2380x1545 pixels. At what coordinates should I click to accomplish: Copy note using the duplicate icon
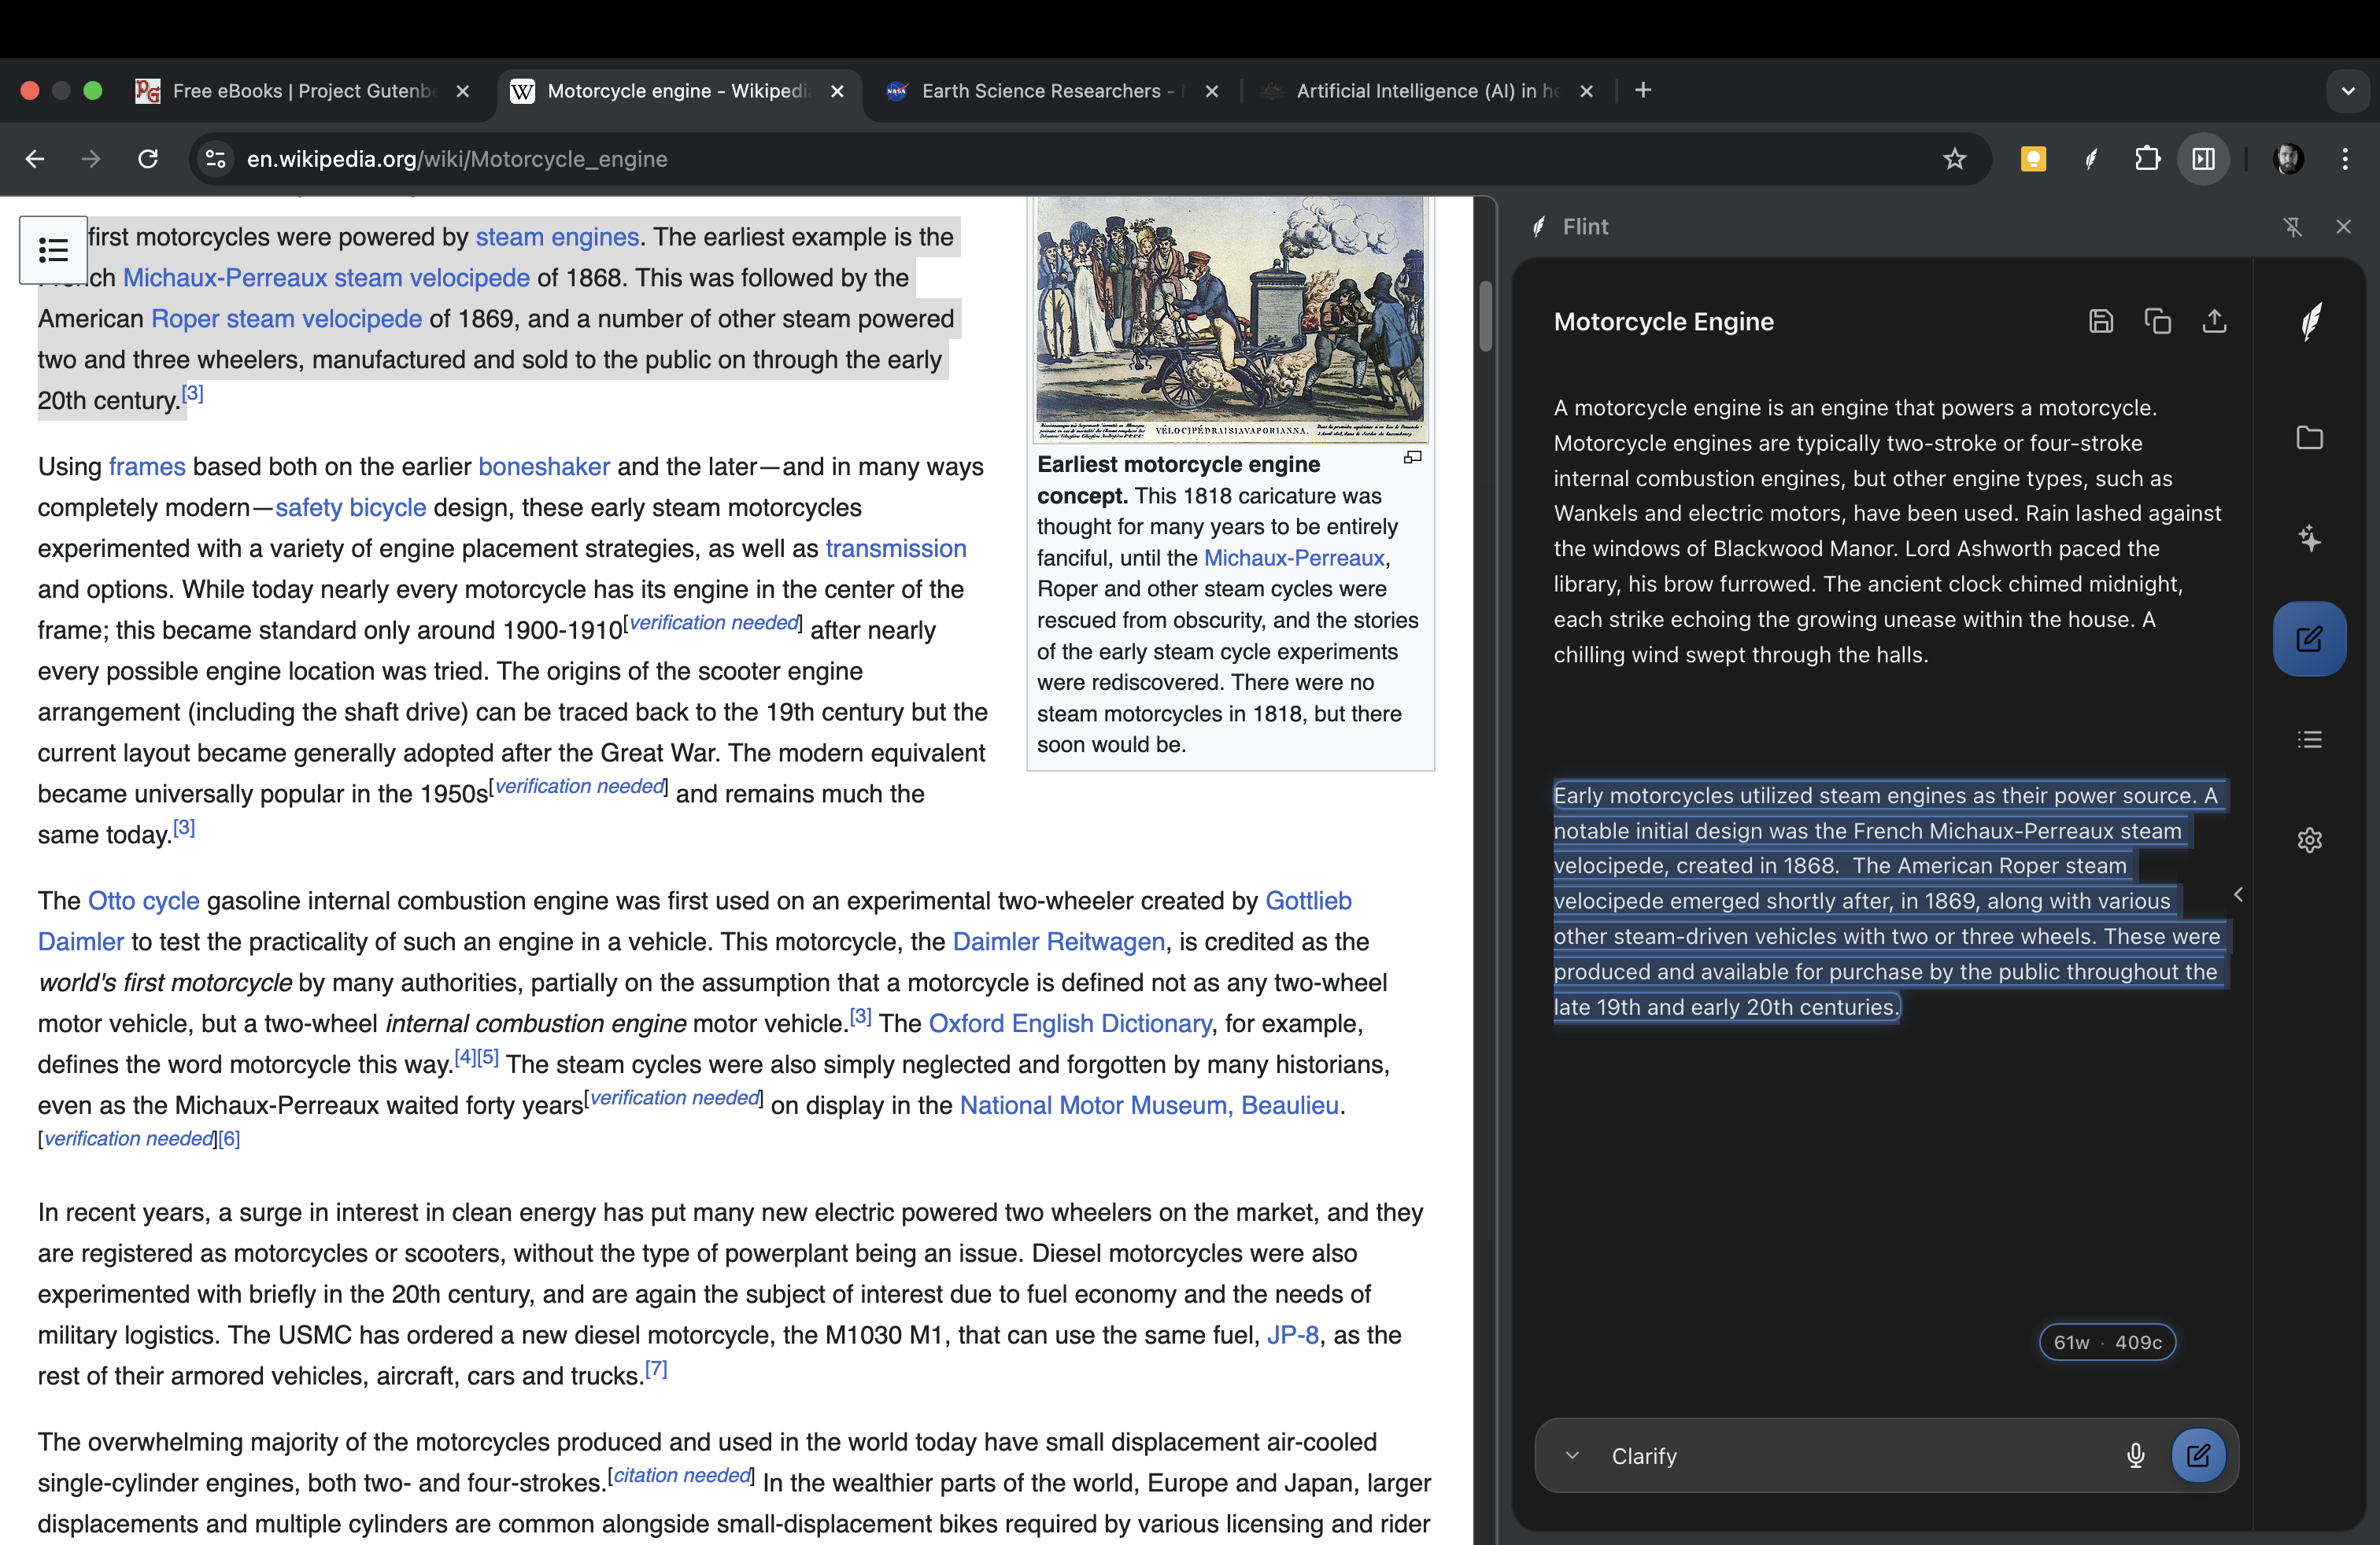(2157, 321)
